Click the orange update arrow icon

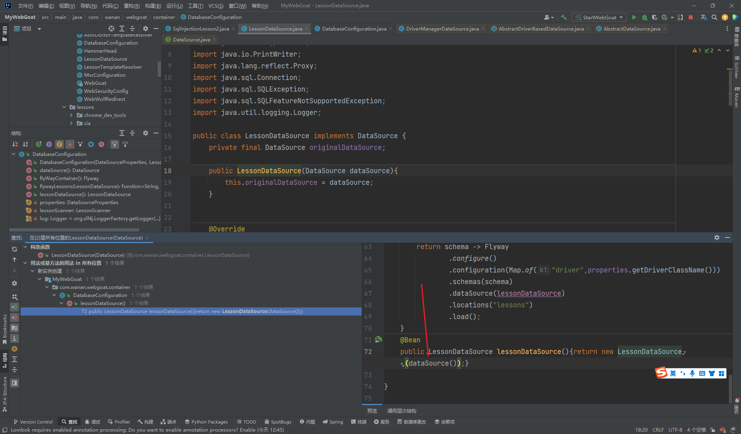tap(725, 17)
